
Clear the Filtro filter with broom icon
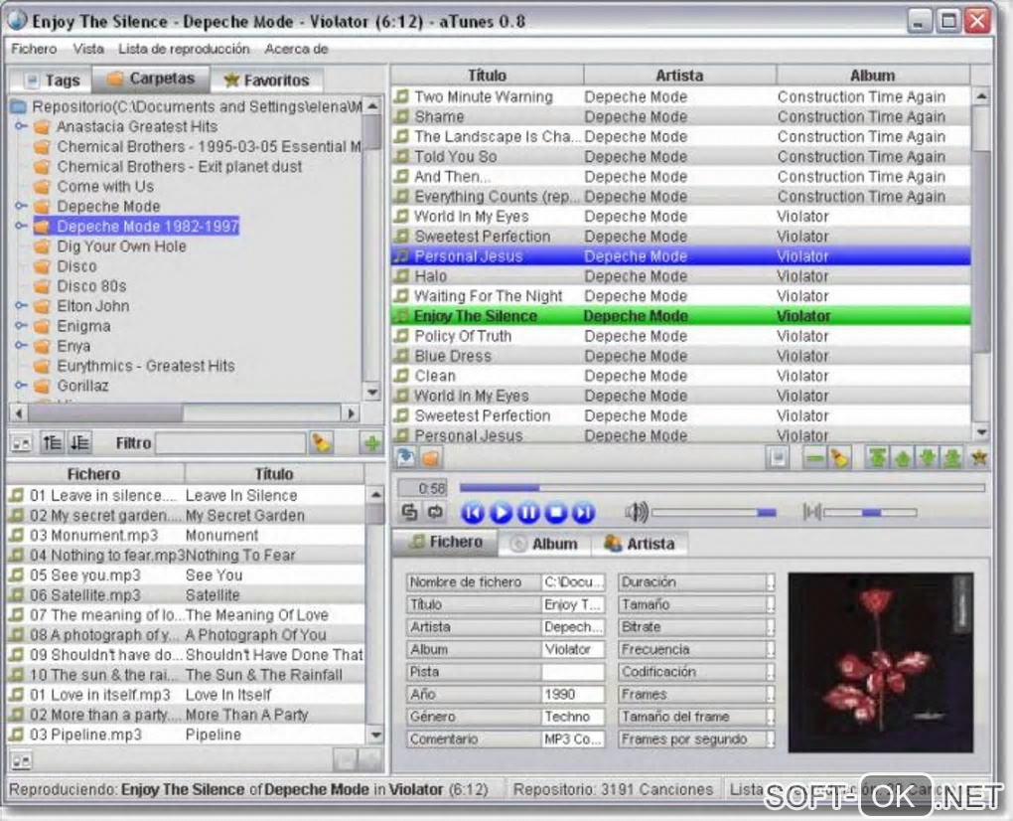pyautogui.click(x=321, y=443)
